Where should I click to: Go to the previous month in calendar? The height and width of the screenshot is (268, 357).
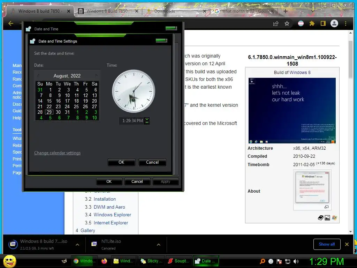pyautogui.click(x=38, y=75)
